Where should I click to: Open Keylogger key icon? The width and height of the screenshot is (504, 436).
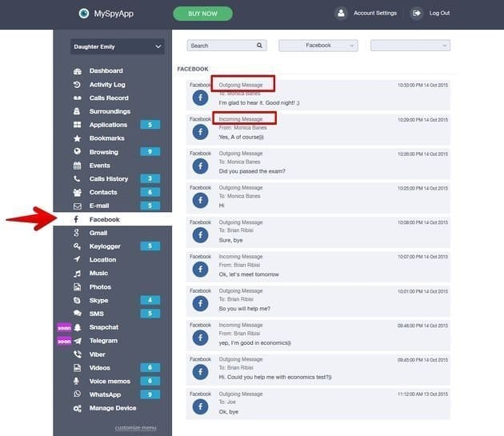pos(77,246)
